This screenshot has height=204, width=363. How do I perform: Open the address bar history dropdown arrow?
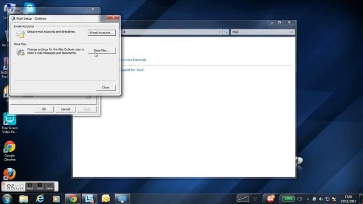coord(220,32)
